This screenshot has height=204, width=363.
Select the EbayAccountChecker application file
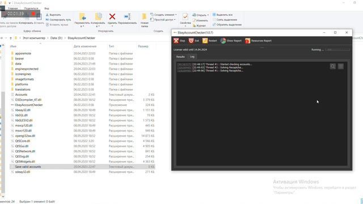(x=29, y=105)
